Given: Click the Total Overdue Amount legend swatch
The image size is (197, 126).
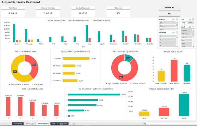Looking at the screenshot, I should pyautogui.click(x=93, y=20).
